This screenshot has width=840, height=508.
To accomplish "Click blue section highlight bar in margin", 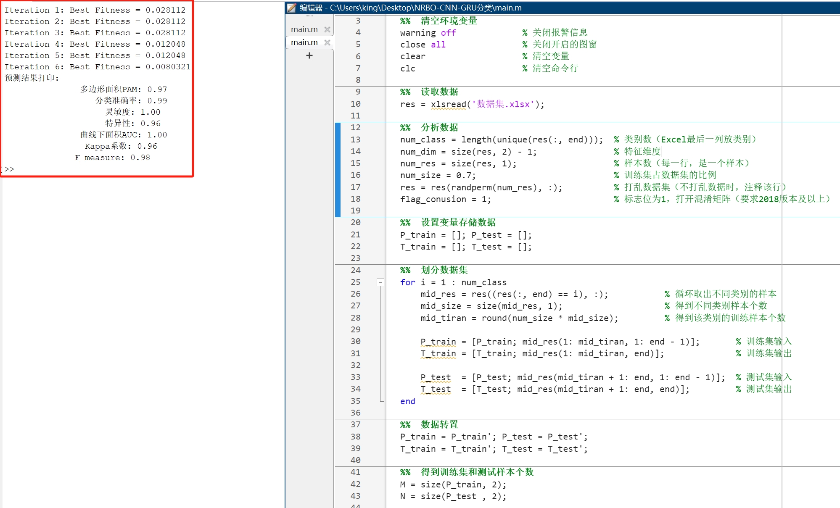I will click(338, 169).
